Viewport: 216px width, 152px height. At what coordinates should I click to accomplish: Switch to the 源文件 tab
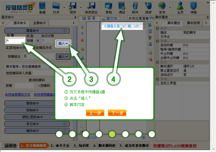coord(110,19)
